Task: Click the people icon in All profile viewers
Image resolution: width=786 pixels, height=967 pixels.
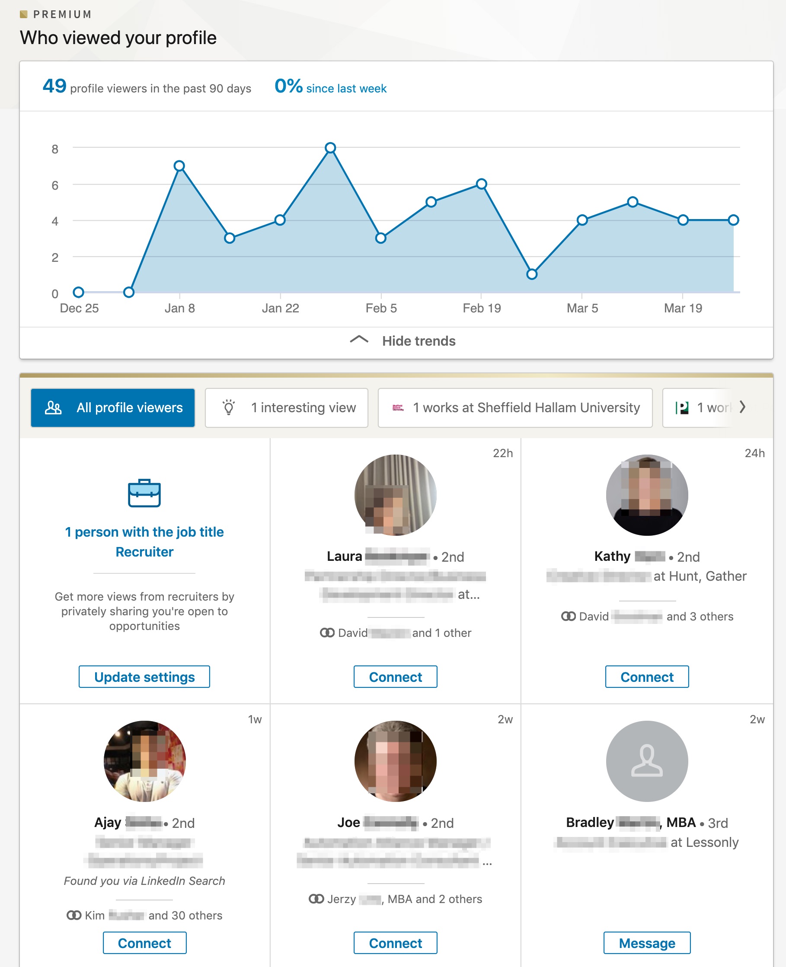Action: pyautogui.click(x=53, y=408)
